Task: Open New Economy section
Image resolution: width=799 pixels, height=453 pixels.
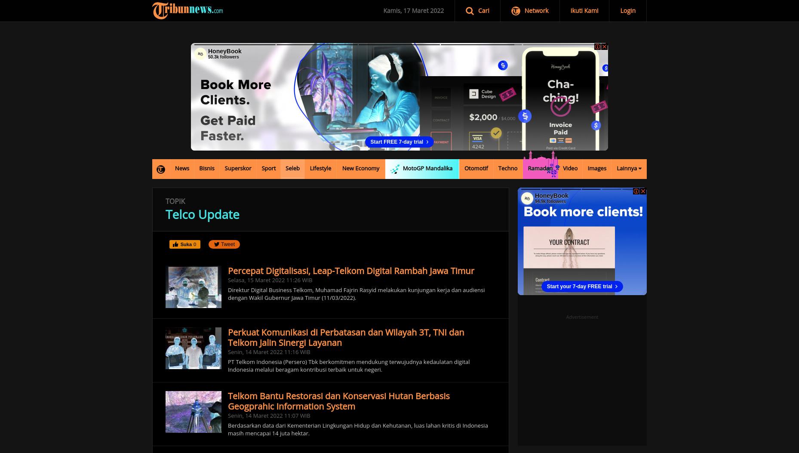Action: click(361, 168)
